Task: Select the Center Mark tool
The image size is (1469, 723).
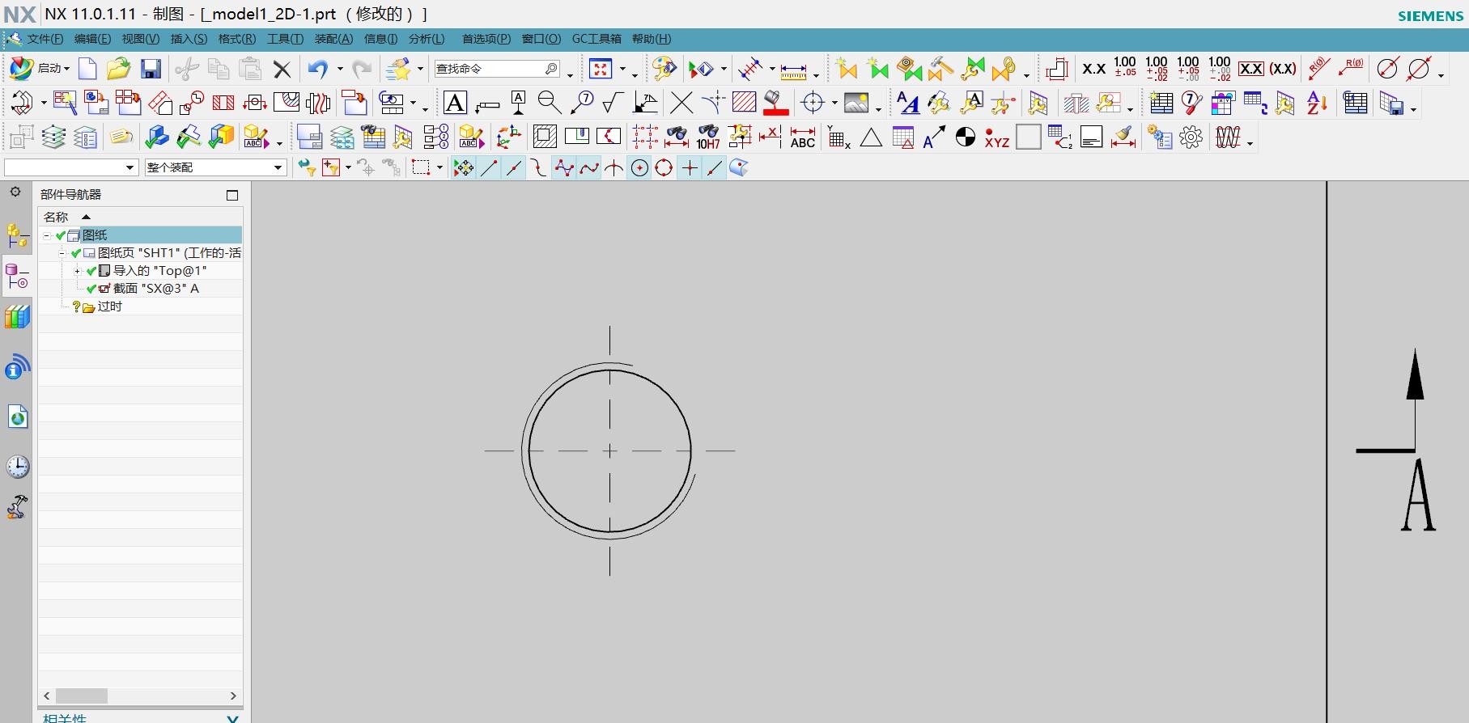Action: point(813,104)
